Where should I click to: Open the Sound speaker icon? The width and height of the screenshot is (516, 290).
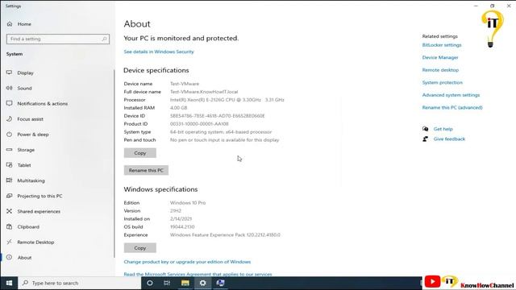9,88
